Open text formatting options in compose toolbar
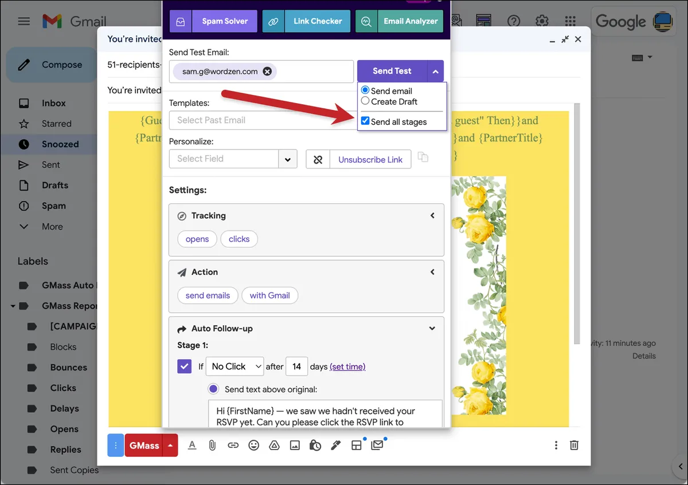The height and width of the screenshot is (485, 688). click(192, 445)
